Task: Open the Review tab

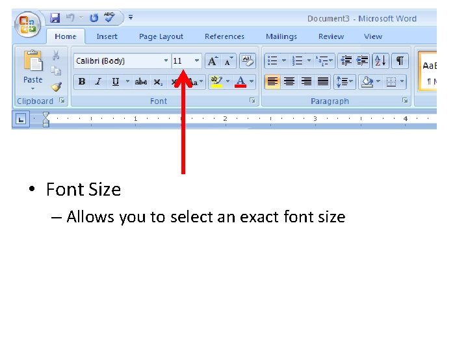Action: (331, 36)
